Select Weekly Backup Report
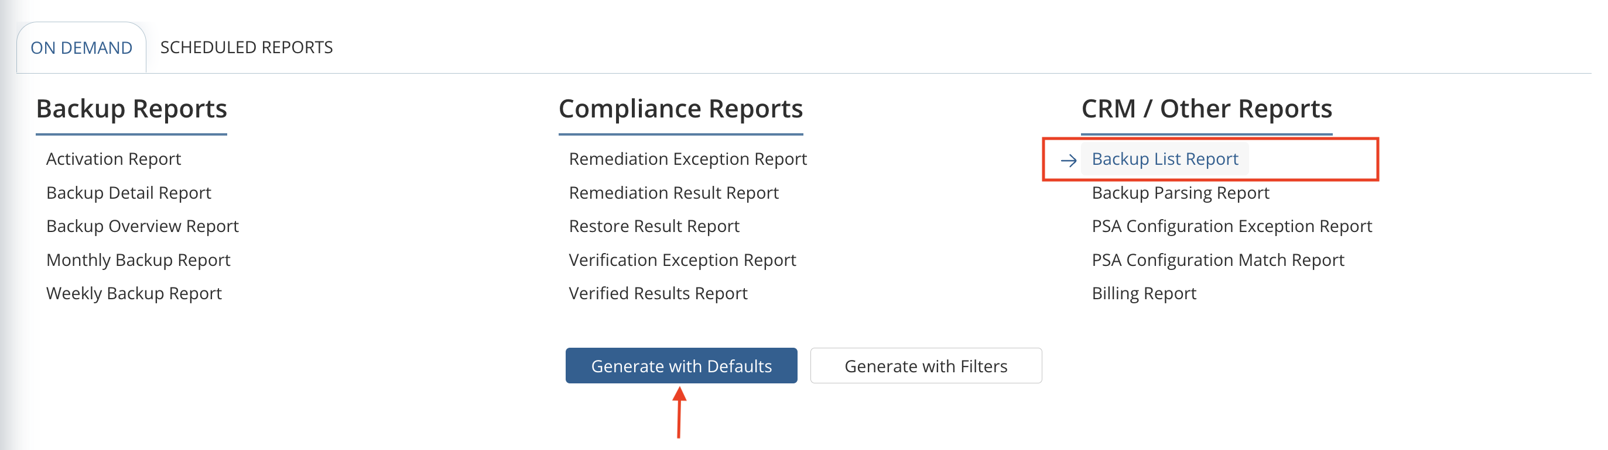Image resolution: width=1608 pixels, height=450 pixels. [134, 293]
